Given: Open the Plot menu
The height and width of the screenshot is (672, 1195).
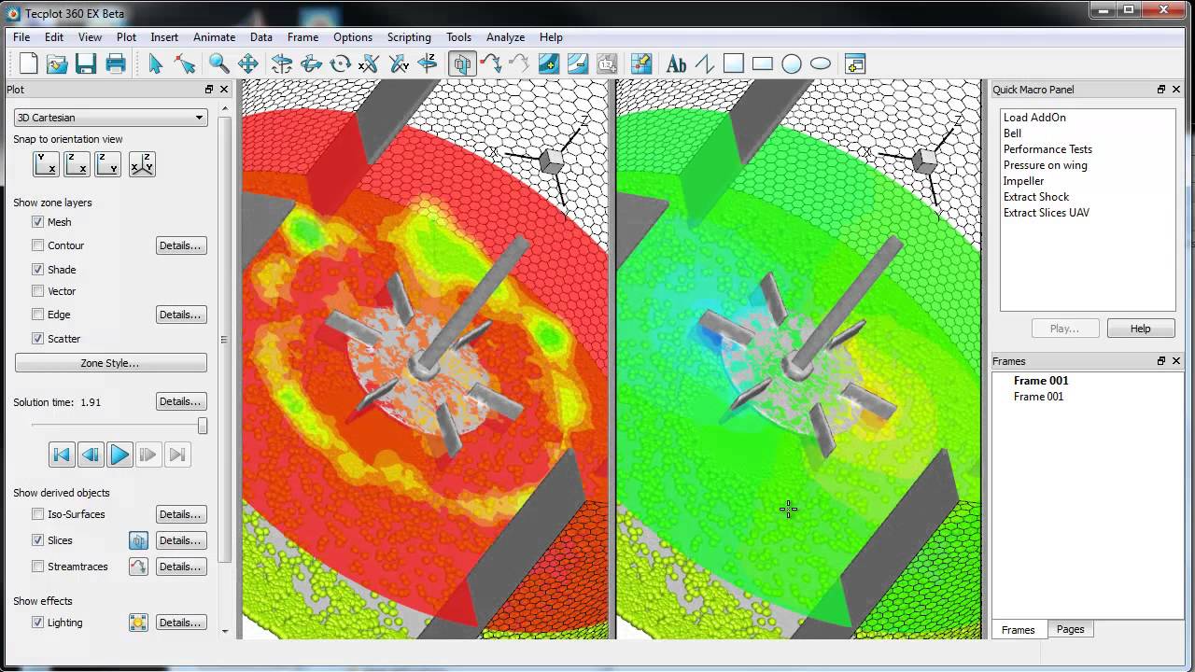Looking at the screenshot, I should (x=126, y=37).
